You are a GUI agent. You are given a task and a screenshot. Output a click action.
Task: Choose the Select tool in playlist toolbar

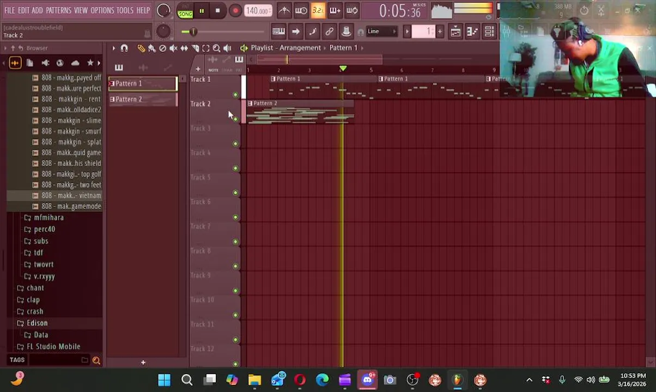[206, 48]
